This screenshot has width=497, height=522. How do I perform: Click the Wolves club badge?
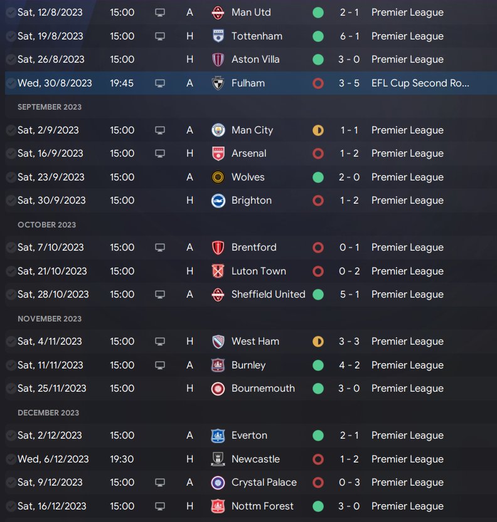pos(218,177)
